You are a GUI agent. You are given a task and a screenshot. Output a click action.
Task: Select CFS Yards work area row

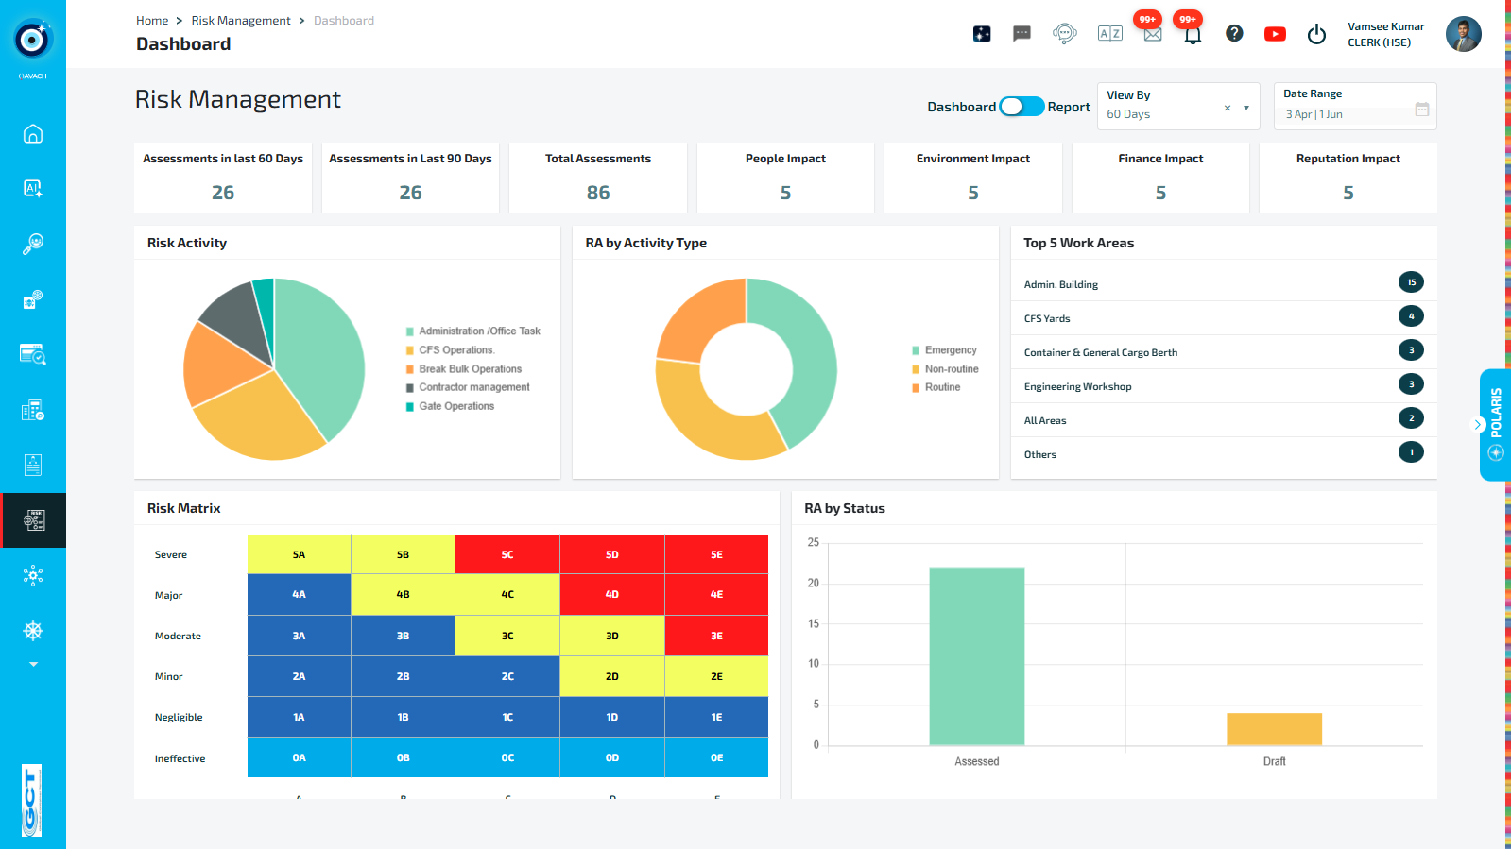1224,318
